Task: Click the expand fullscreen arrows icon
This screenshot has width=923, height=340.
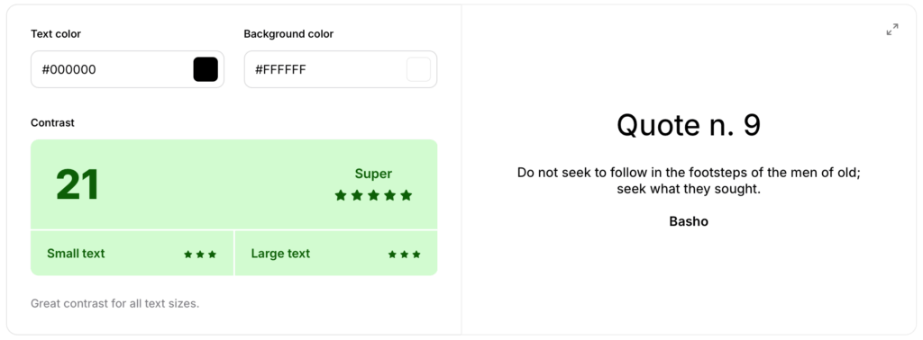Action: [892, 30]
